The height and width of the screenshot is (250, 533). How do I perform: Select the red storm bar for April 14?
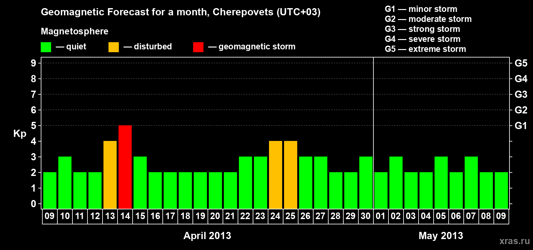(125, 167)
